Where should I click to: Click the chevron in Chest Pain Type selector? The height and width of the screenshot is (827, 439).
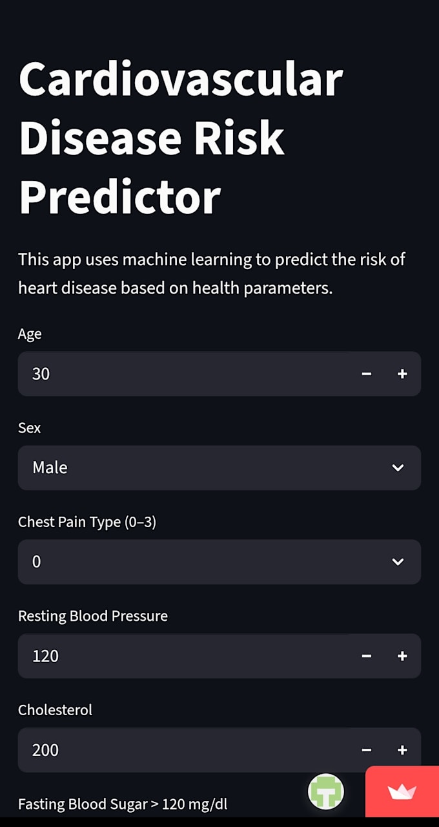[398, 562]
